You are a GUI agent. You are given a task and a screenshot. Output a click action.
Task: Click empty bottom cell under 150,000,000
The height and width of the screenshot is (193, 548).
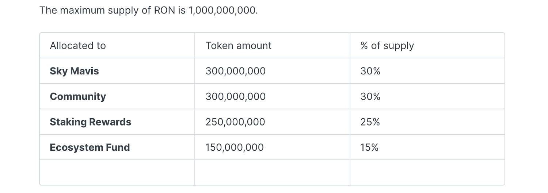point(272,173)
